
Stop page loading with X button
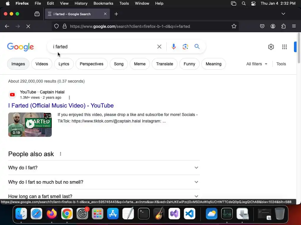[x=28, y=26]
